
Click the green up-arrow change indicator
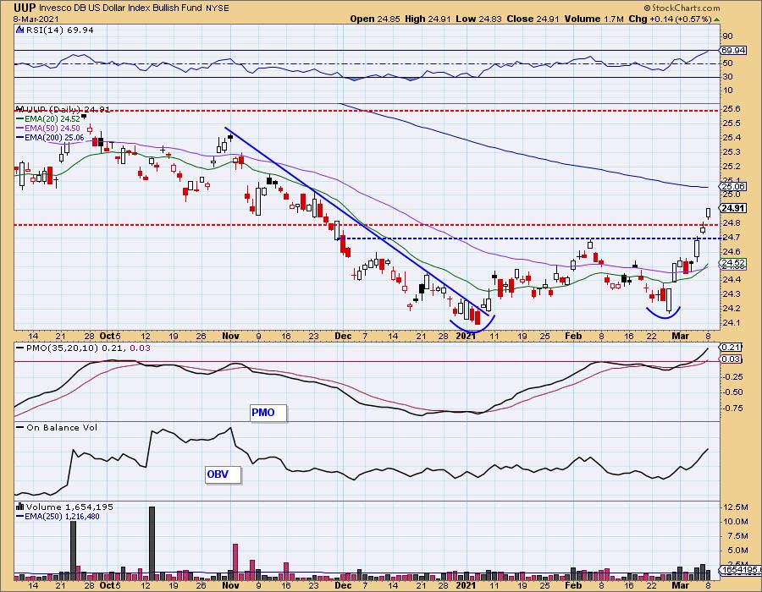(x=717, y=19)
